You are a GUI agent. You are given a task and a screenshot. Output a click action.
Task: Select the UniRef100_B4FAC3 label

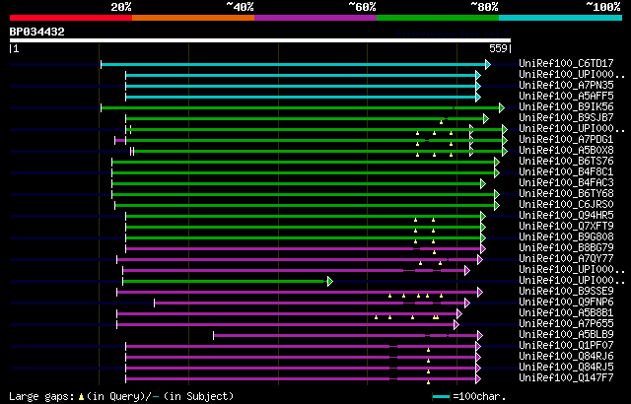click(566, 182)
